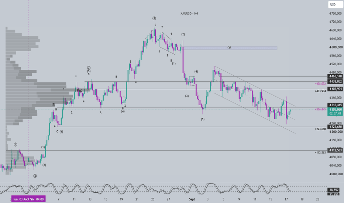Viewport: 344px width, 203px height.
Task: Click the FVG annotation label
Action: pyautogui.click(x=79, y=91)
